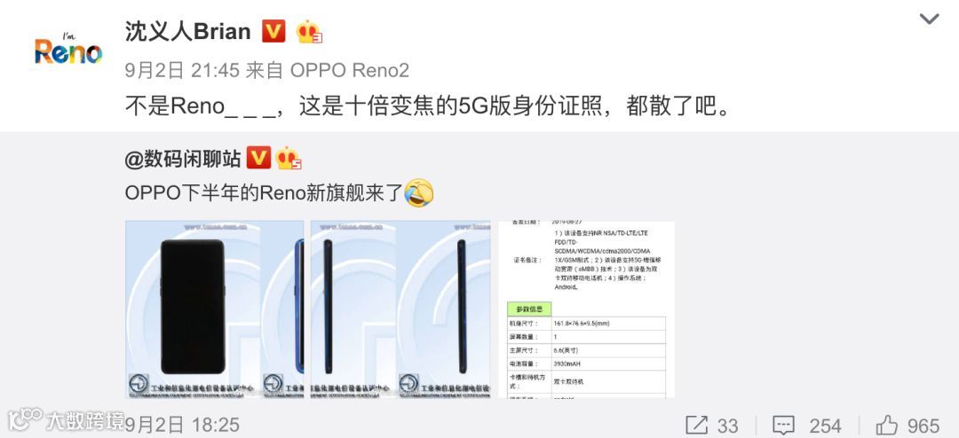Click the crown membership badge beside Brian
Screen dimensions: 959x438
click(x=309, y=32)
